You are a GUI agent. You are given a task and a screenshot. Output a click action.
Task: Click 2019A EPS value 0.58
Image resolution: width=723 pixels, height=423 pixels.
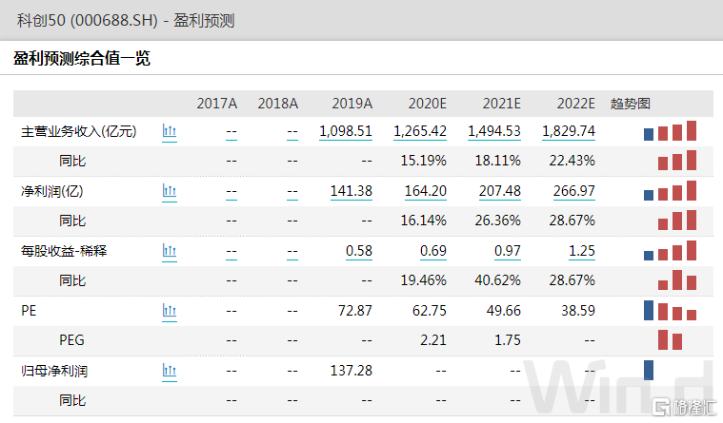359,251
